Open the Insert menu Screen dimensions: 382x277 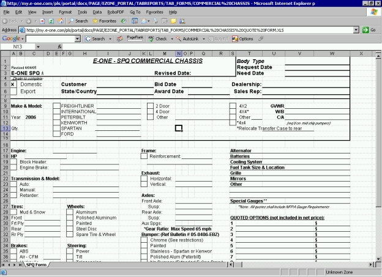point(48,12)
